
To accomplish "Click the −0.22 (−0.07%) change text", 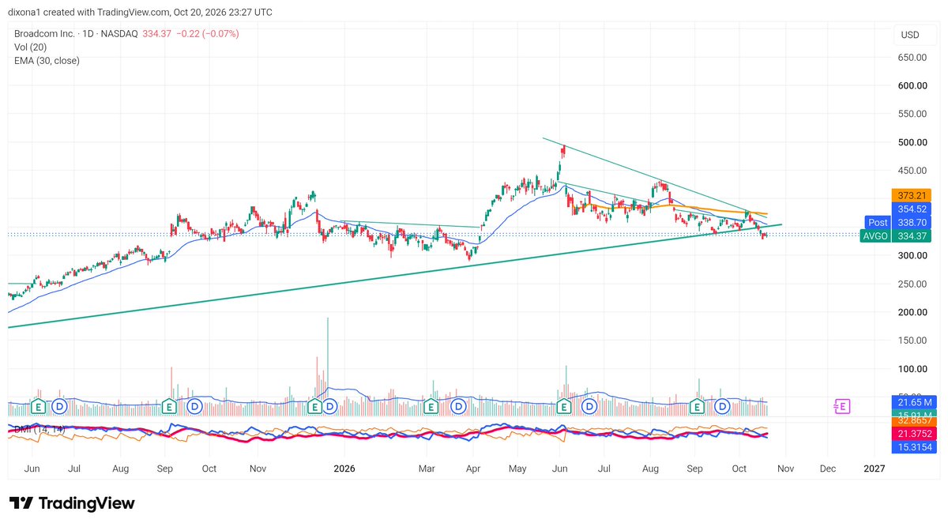I will pos(207,34).
